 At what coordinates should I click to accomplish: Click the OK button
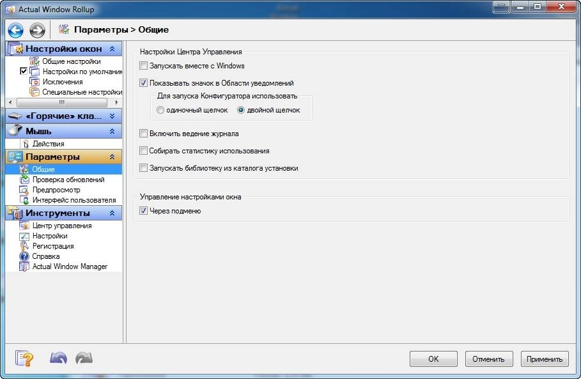coord(433,359)
